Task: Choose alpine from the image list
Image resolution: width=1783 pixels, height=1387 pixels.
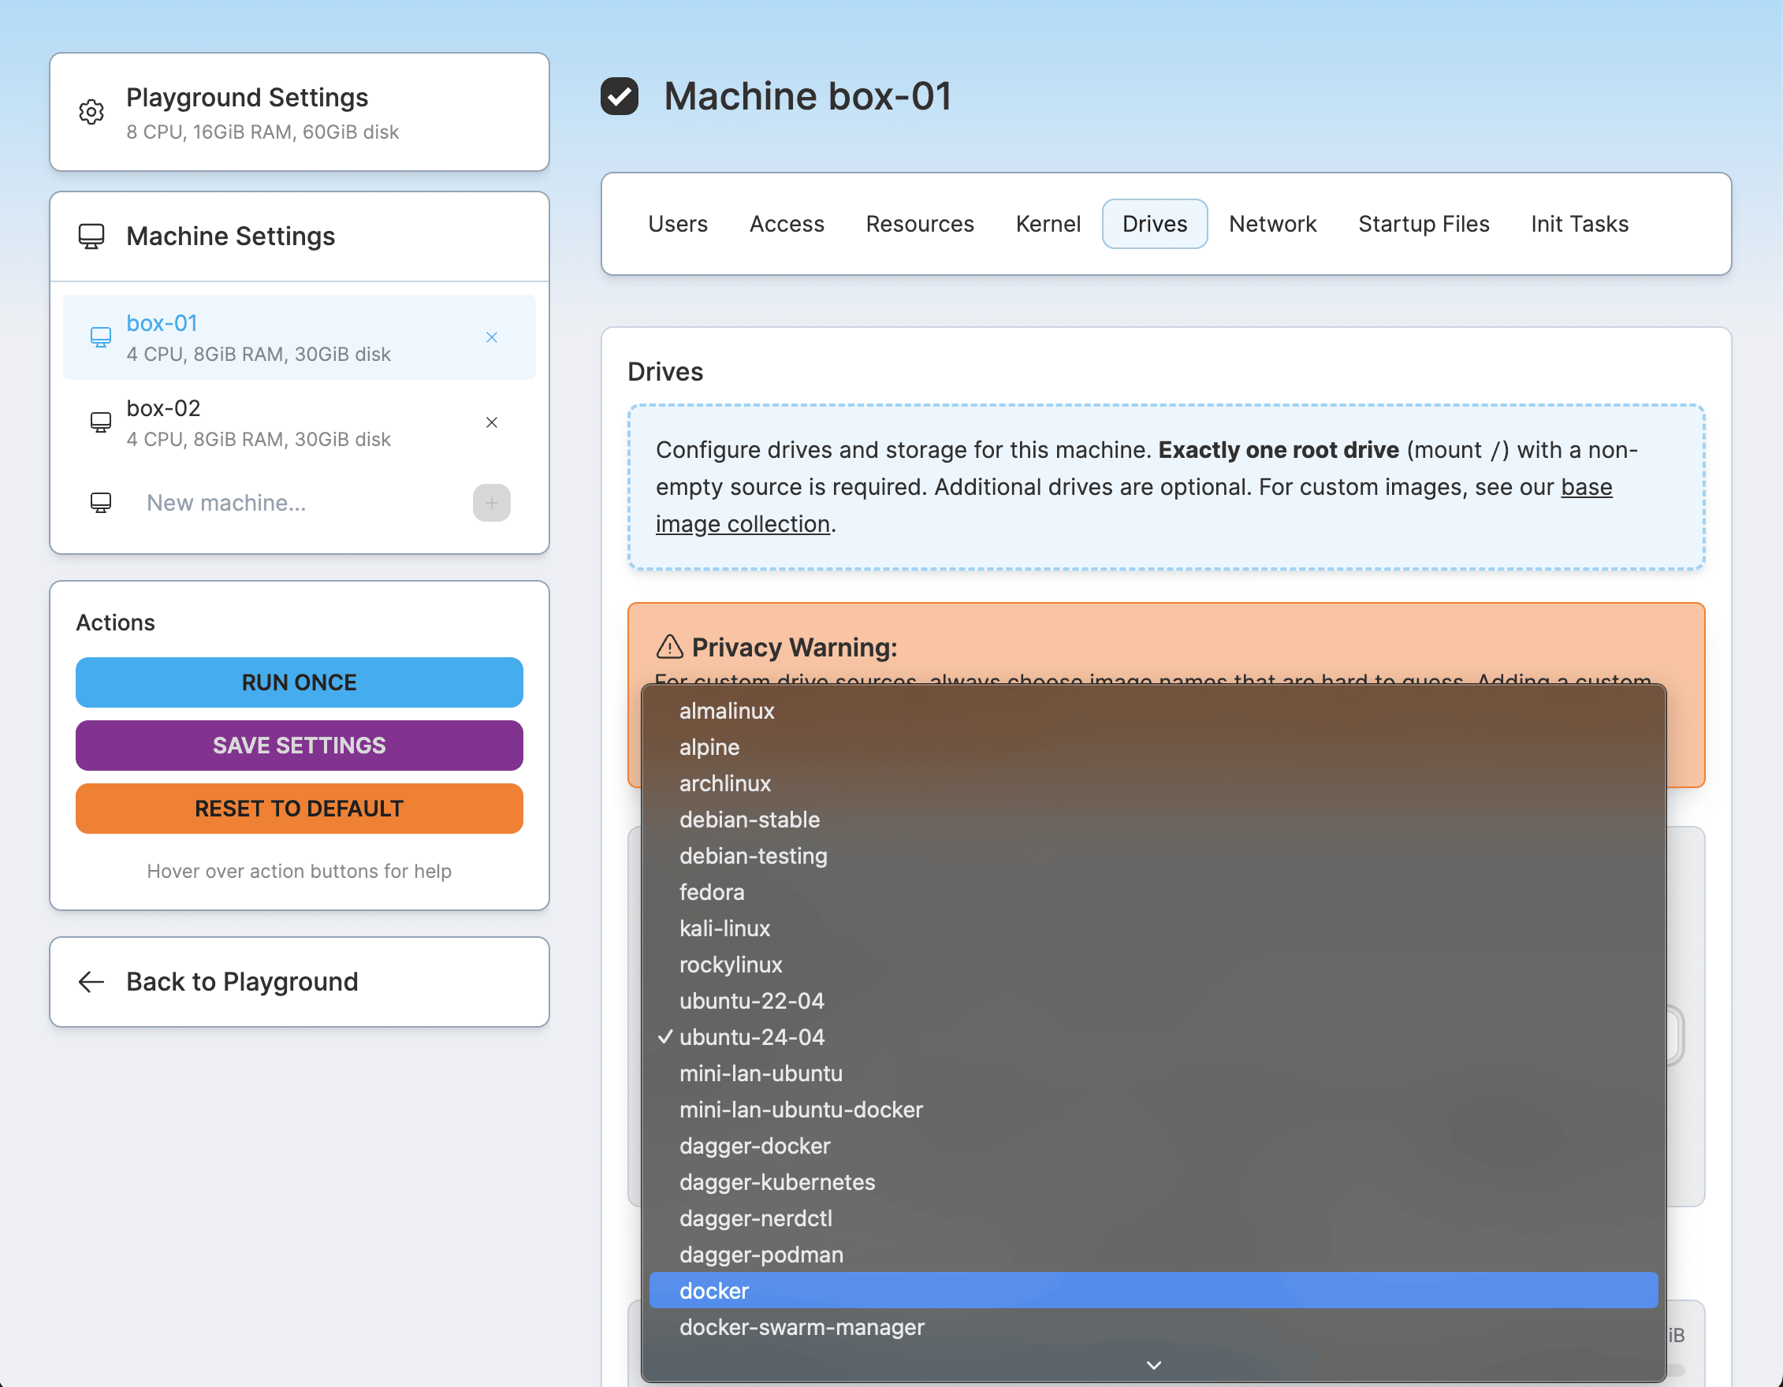Action: click(x=1152, y=747)
